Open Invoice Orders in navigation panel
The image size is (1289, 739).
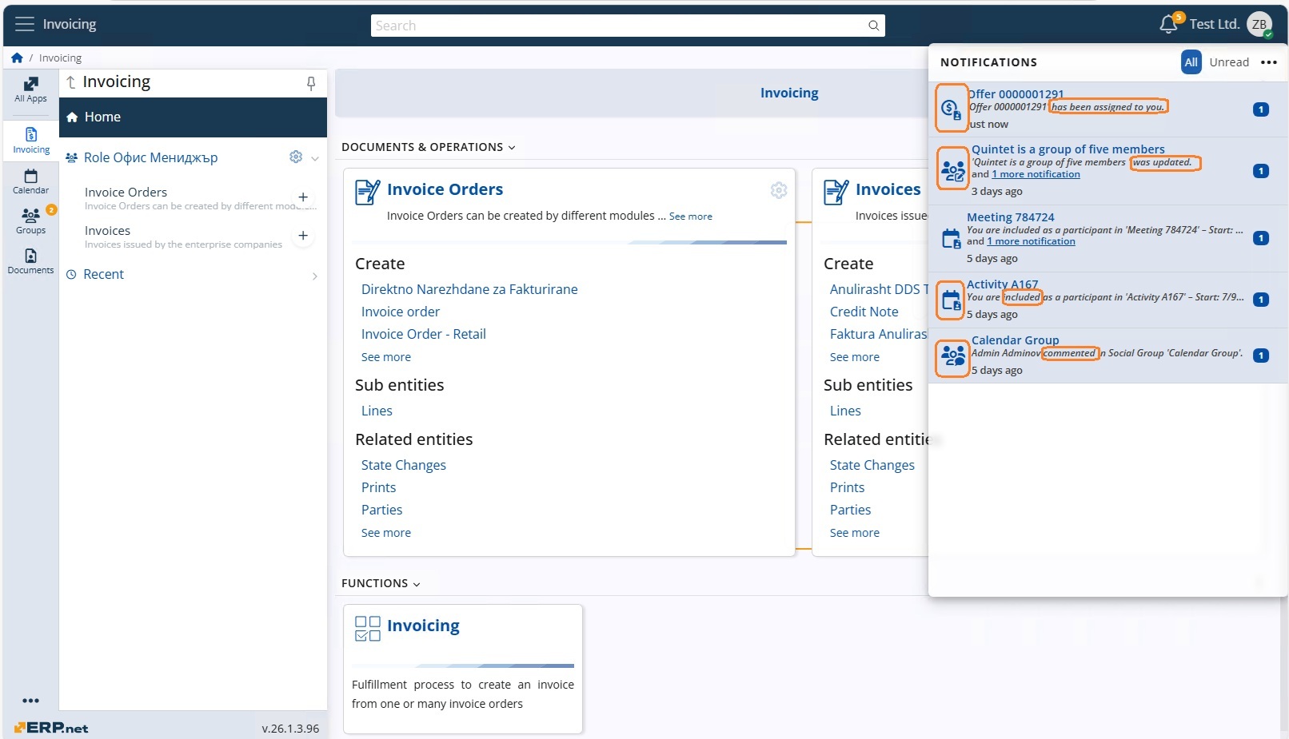[x=126, y=192]
